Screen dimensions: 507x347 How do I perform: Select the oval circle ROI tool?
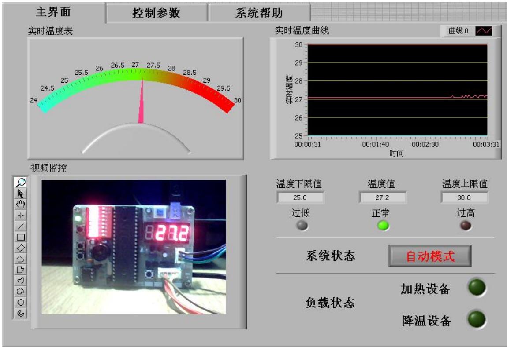coord(21,303)
